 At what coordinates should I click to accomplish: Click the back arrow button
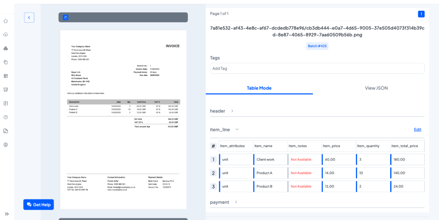29,18
